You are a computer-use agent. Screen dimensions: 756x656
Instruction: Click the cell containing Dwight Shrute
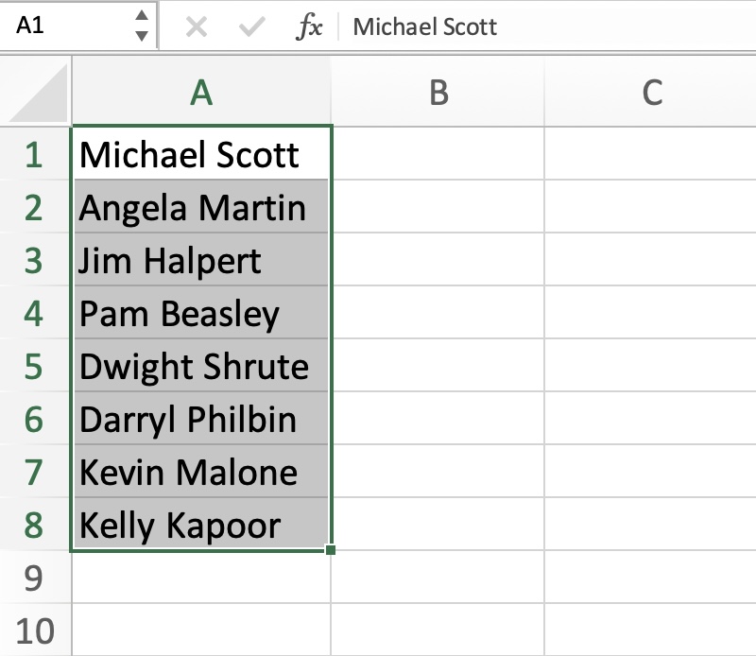(x=201, y=365)
